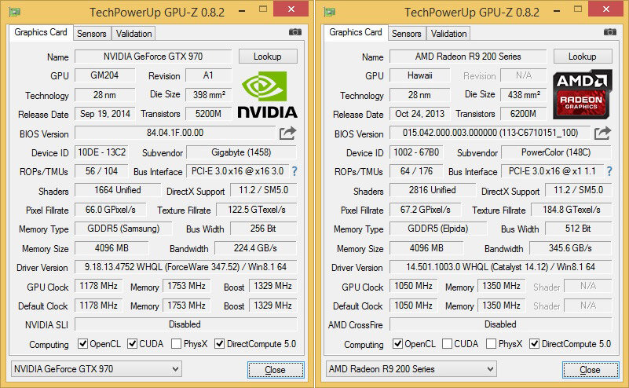Viewport: 629px width, 388px height.
Task: Maximize the right GPU-Z window
Action: tap(578, 9)
